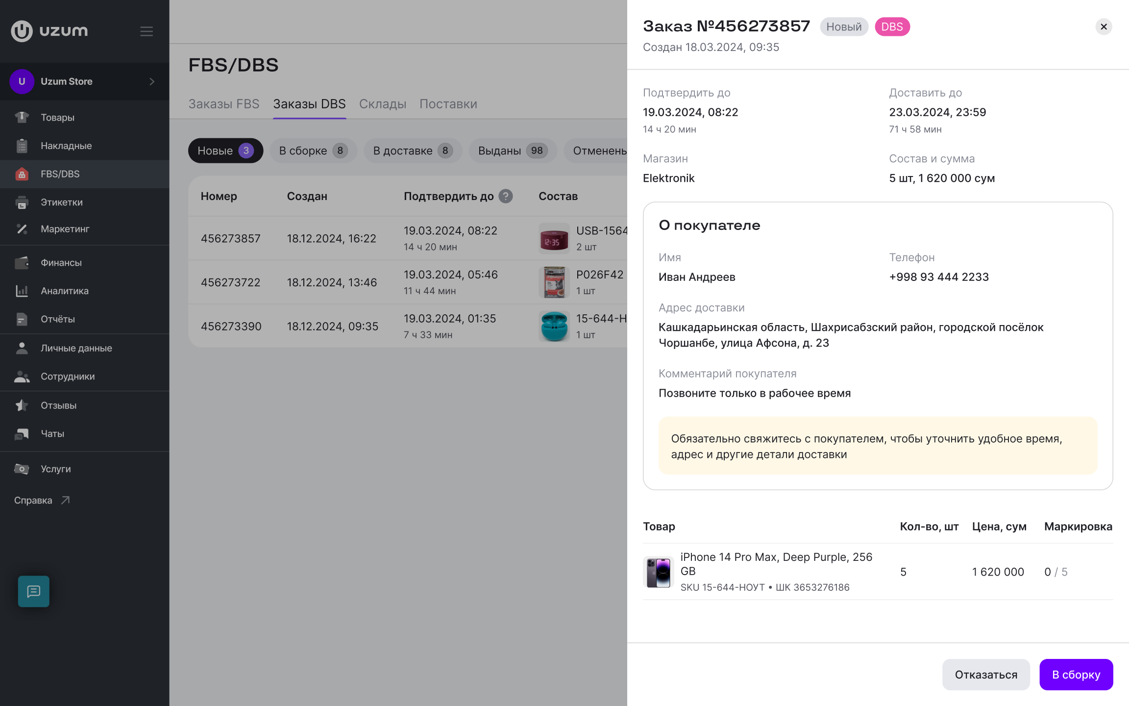Click the Uzum logo icon

coord(22,31)
